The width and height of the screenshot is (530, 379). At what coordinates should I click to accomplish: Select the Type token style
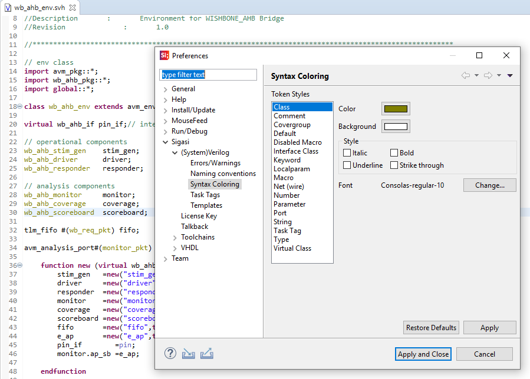[x=302, y=240]
